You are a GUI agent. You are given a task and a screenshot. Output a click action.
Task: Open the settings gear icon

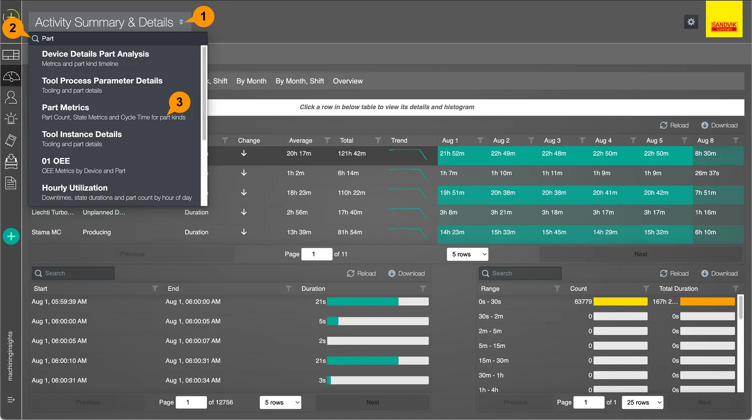tap(691, 22)
